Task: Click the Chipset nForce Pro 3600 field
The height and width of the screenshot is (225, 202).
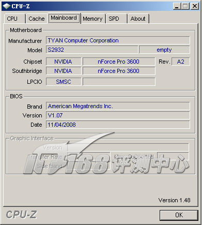Action: (x=119, y=62)
